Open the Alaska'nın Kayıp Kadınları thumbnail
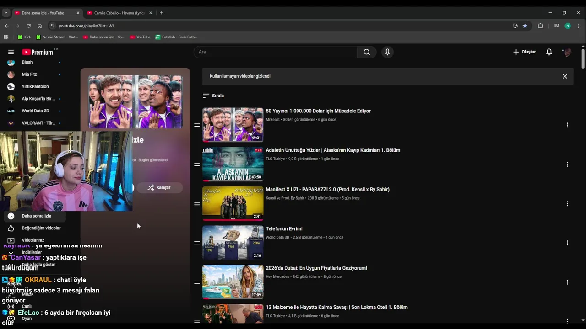Screen dimensions: 586x329 (233, 164)
